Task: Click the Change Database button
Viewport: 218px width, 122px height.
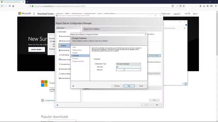Action: 154,56
